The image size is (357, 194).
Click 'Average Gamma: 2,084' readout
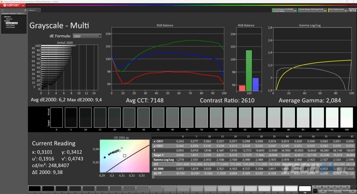(310, 100)
